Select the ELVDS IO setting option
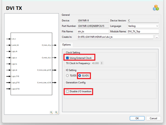Screen dimensions: 166x125 tap(80, 76)
